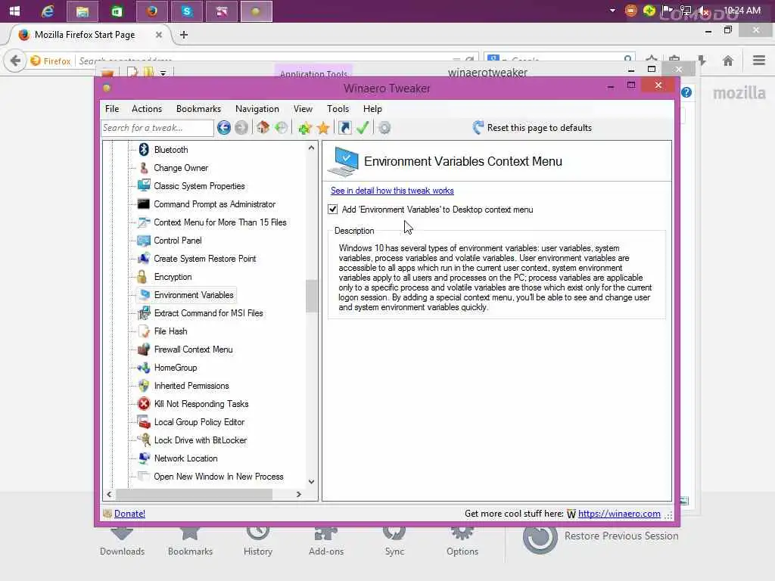This screenshot has height=581, width=775.
Task: Open the Actions menu
Action: click(147, 109)
